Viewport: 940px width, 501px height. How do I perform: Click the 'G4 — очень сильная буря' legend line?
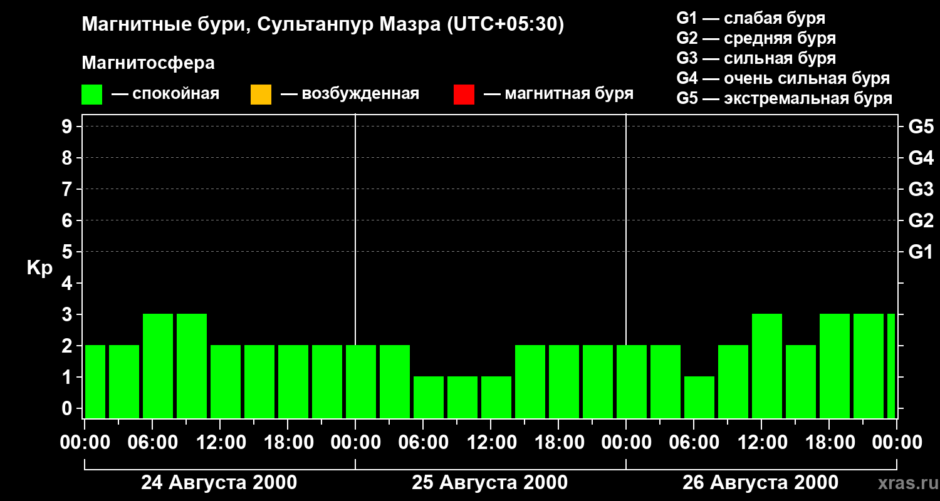(x=783, y=78)
